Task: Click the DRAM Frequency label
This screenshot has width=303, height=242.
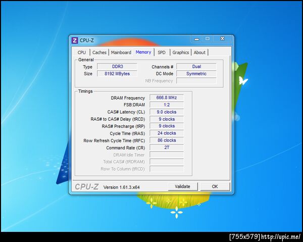Action: [x=128, y=98]
